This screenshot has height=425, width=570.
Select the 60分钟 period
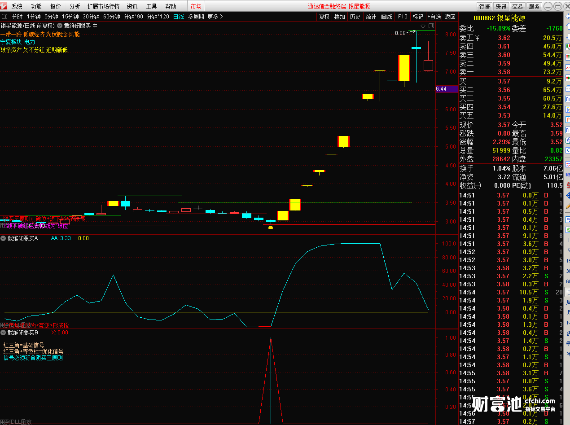point(112,17)
